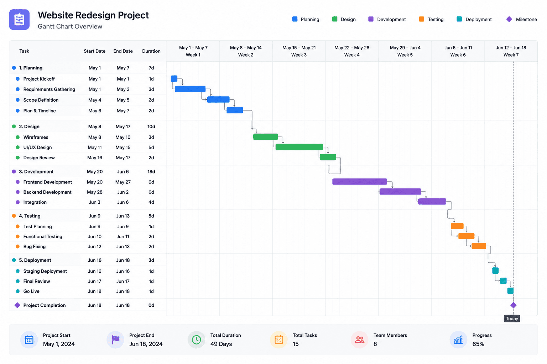The width and height of the screenshot is (547, 364).
Task: Click the Website Redesign Project title
Action: tap(93, 15)
